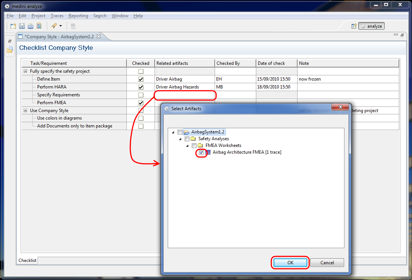The height and width of the screenshot is (280, 412).
Task: Collapse the FMEA Worksheets tree node
Action: [187, 146]
